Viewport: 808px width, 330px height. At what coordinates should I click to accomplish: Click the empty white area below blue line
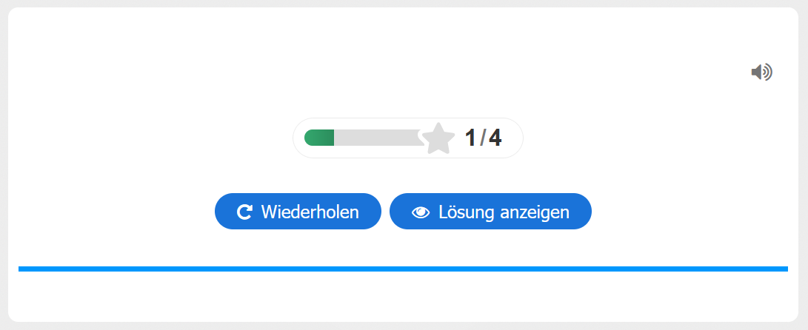pos(403,296)
